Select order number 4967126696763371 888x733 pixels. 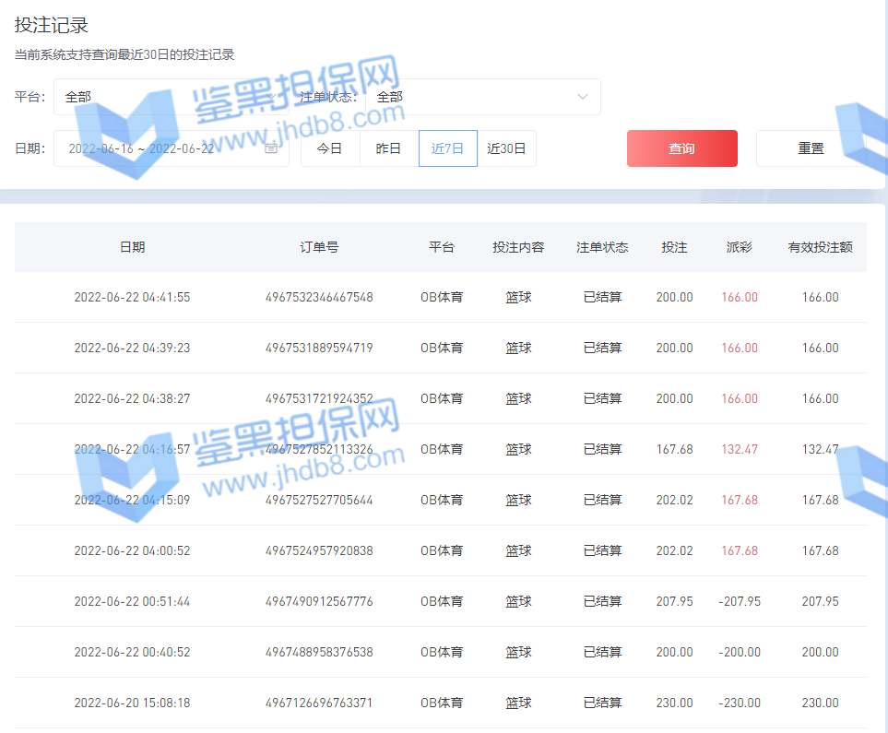[x=319, y=703]
